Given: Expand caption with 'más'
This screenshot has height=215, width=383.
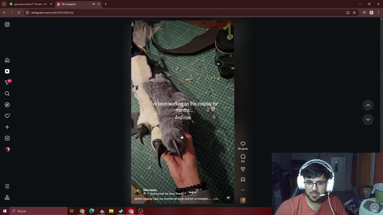Looking at the screenshot, I should pyautogui.click(x=215, y=199).
